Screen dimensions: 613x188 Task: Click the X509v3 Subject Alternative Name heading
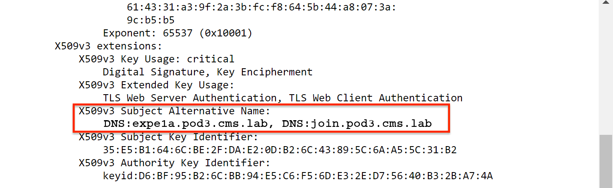175,111
